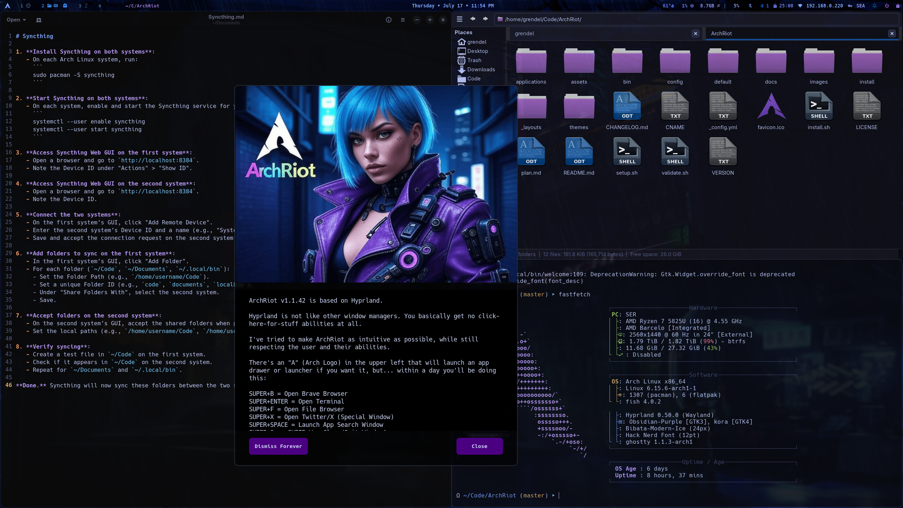The image size is (903, 508).
Task: Click the date and time clock in the top bar
Action: (453, 6)
